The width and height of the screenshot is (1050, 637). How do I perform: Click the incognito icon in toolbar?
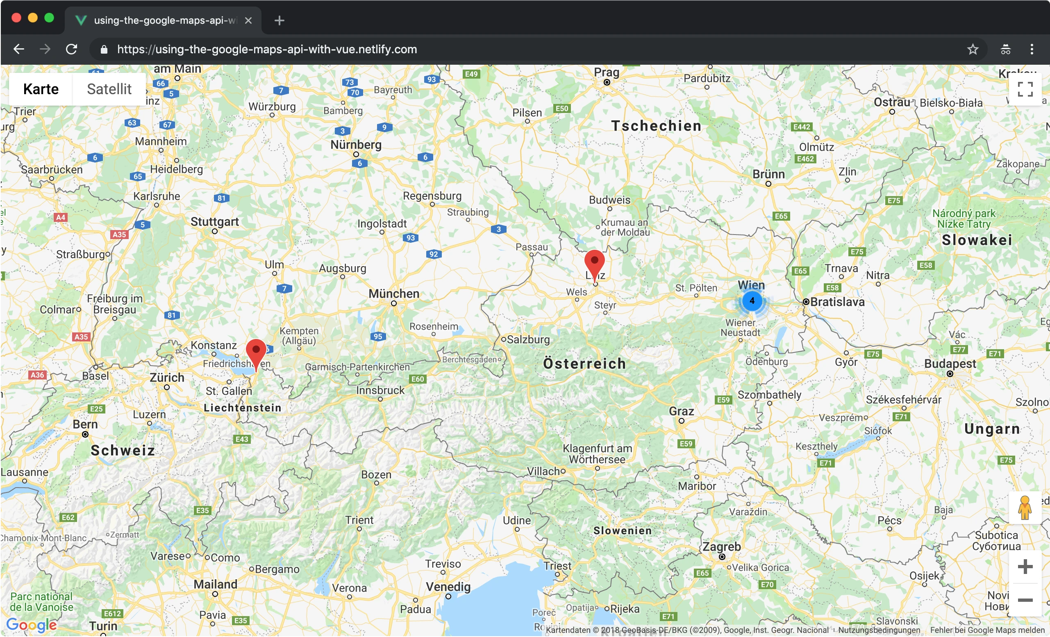tap(1005, 50)
